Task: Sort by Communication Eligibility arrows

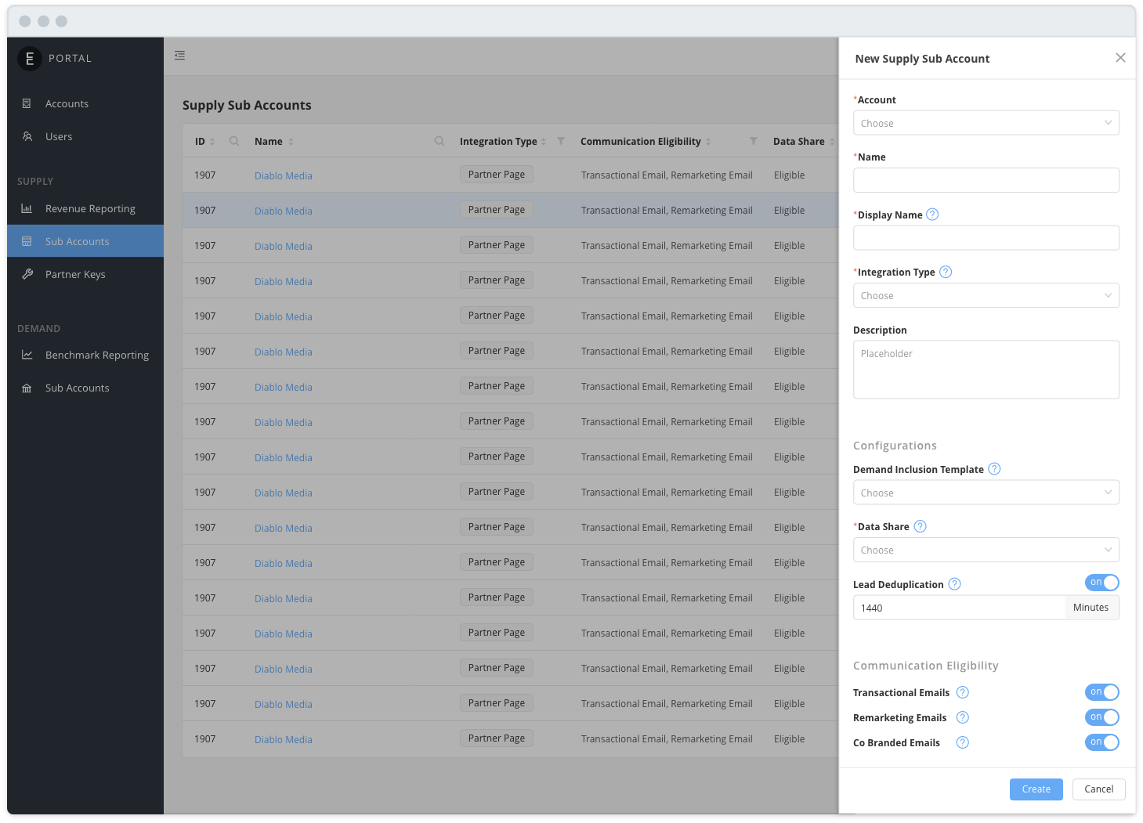Action: (708, 142)
